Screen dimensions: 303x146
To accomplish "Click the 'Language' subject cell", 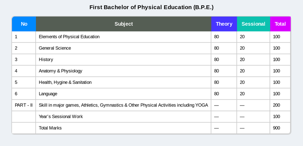I will pyautogui.click(x=124, y=94).
